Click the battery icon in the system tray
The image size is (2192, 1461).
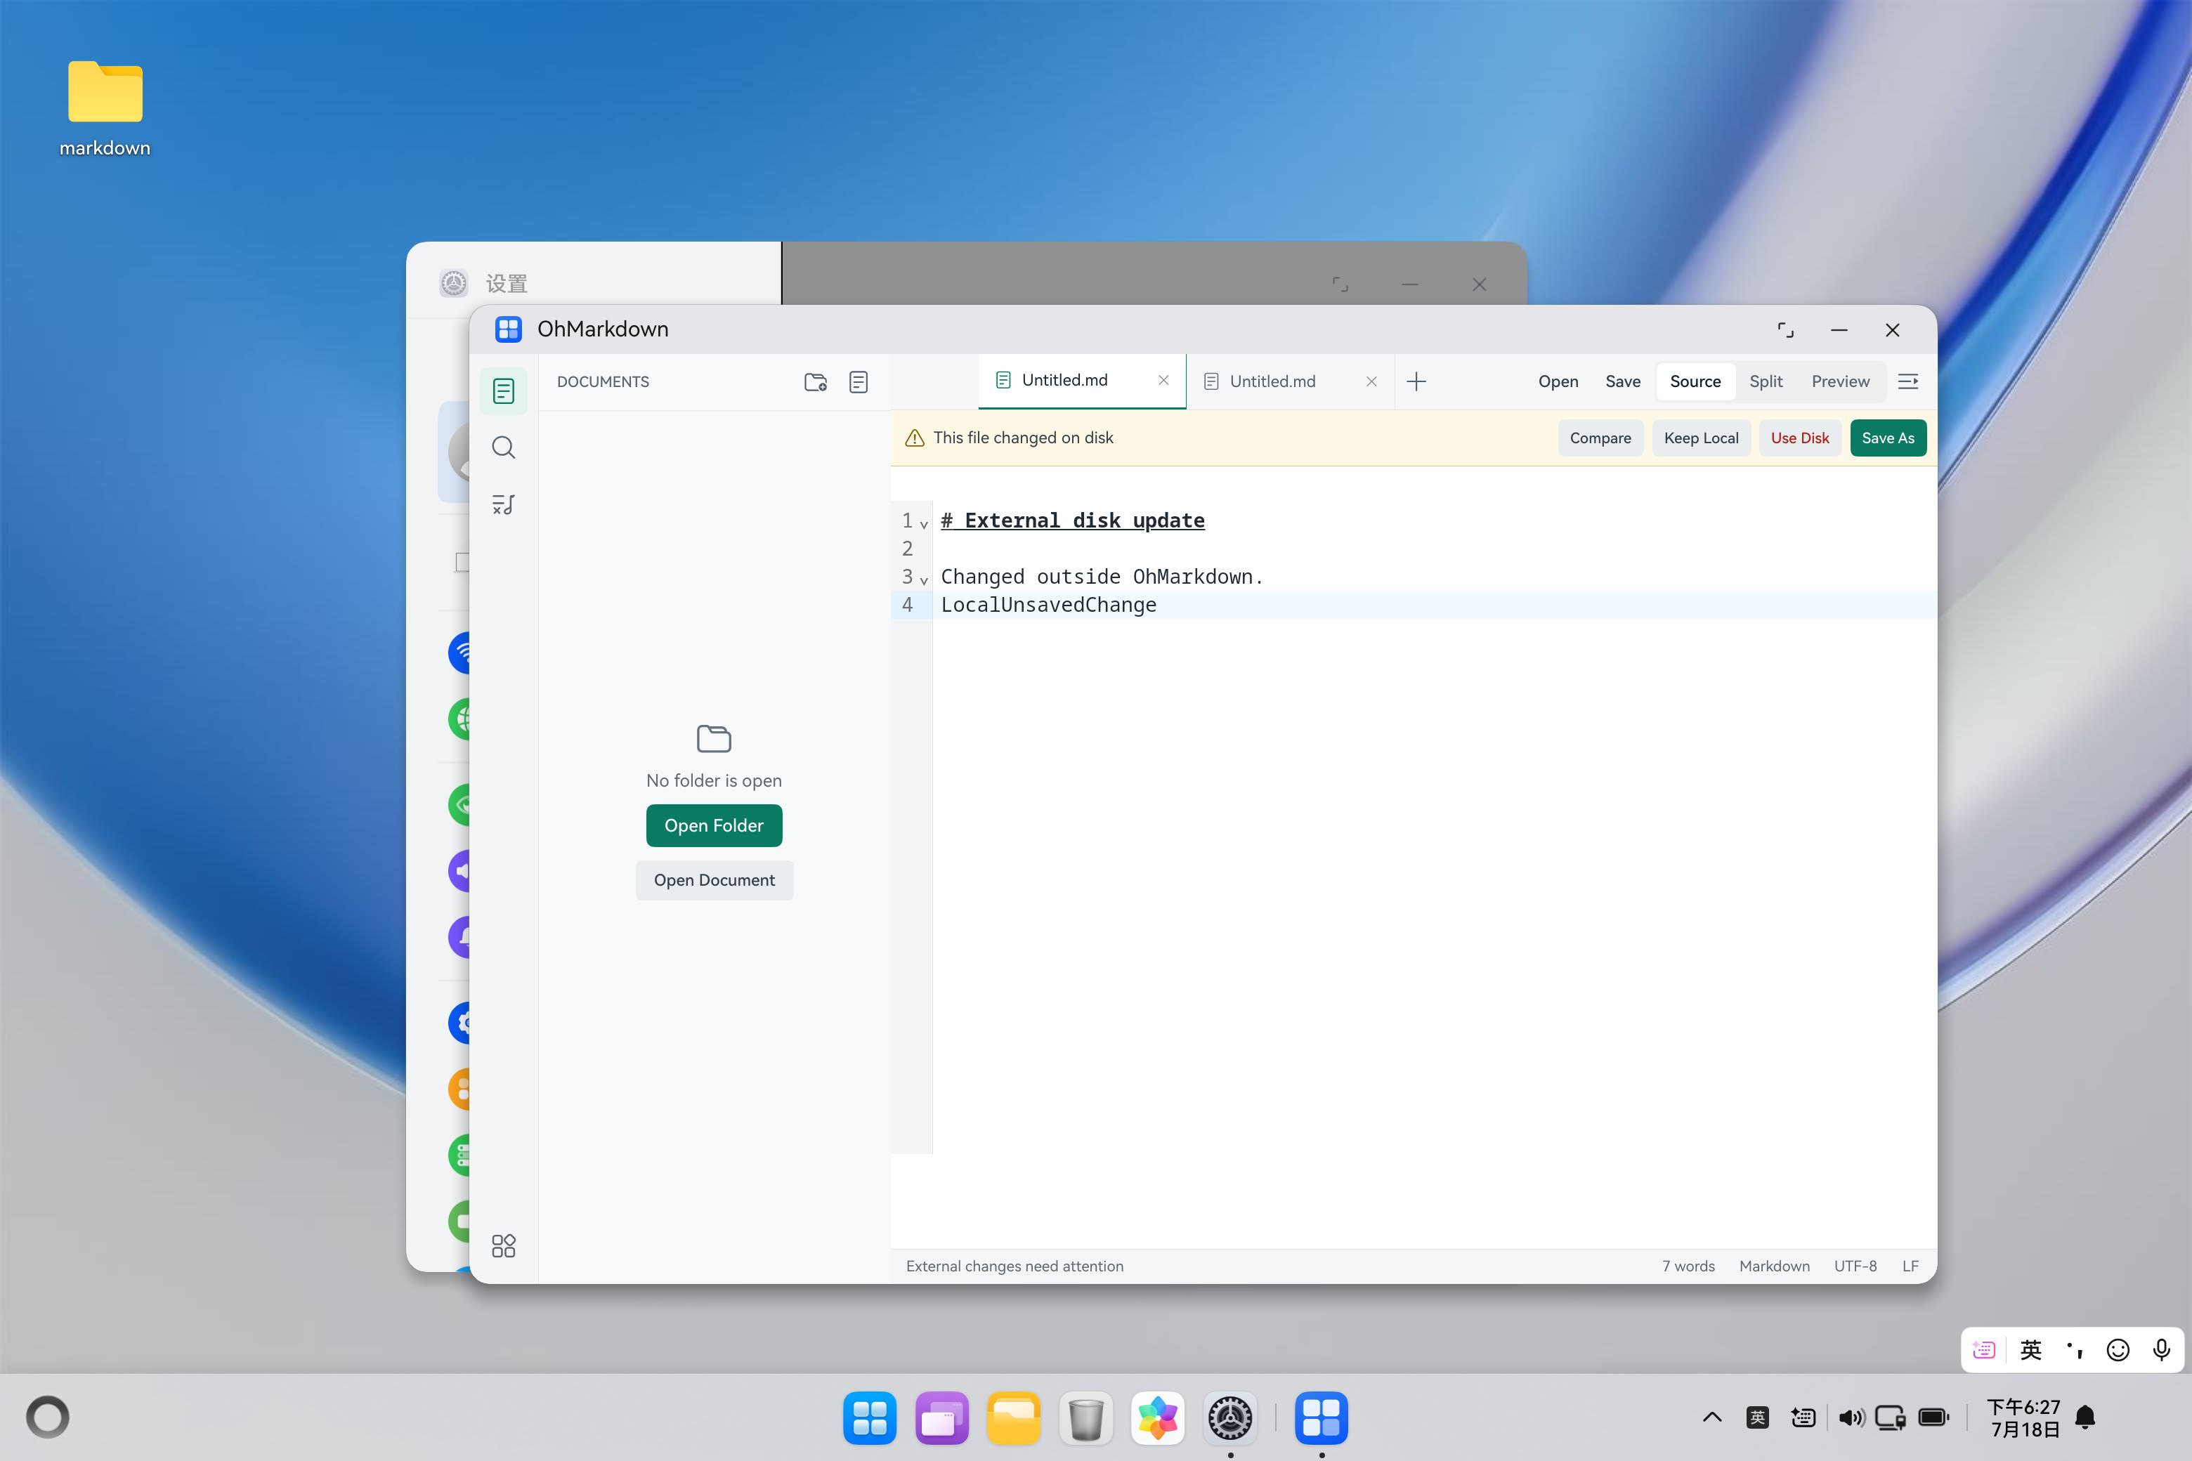tap(1934, 1418)
